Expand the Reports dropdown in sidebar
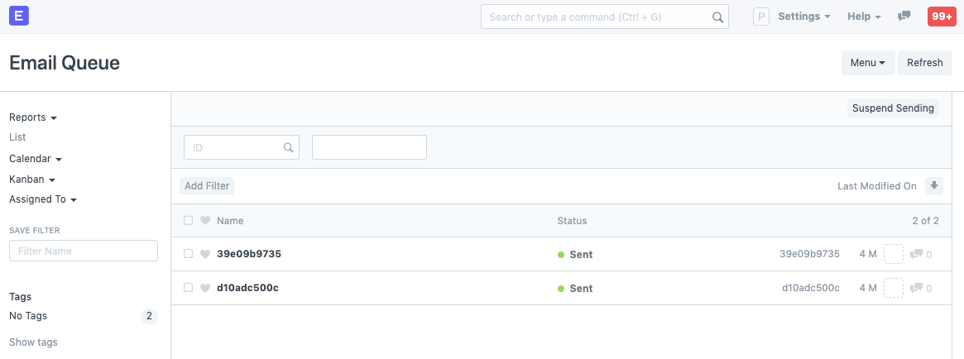The height and width of the screenshot is (359, 964). (x=33, y=117)
